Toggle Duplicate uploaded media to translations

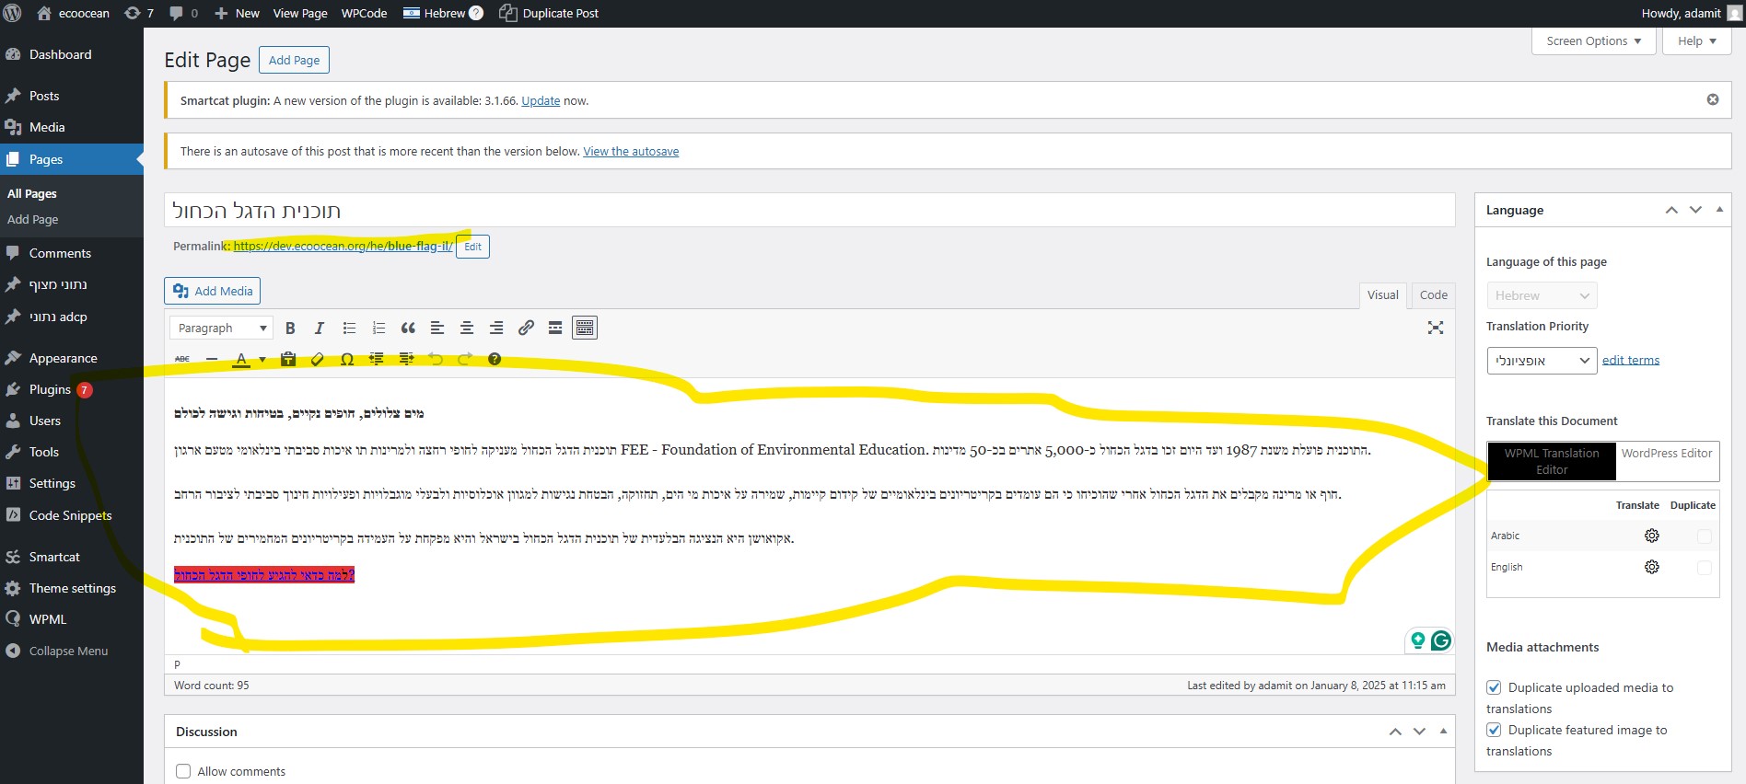point(1494,687)
